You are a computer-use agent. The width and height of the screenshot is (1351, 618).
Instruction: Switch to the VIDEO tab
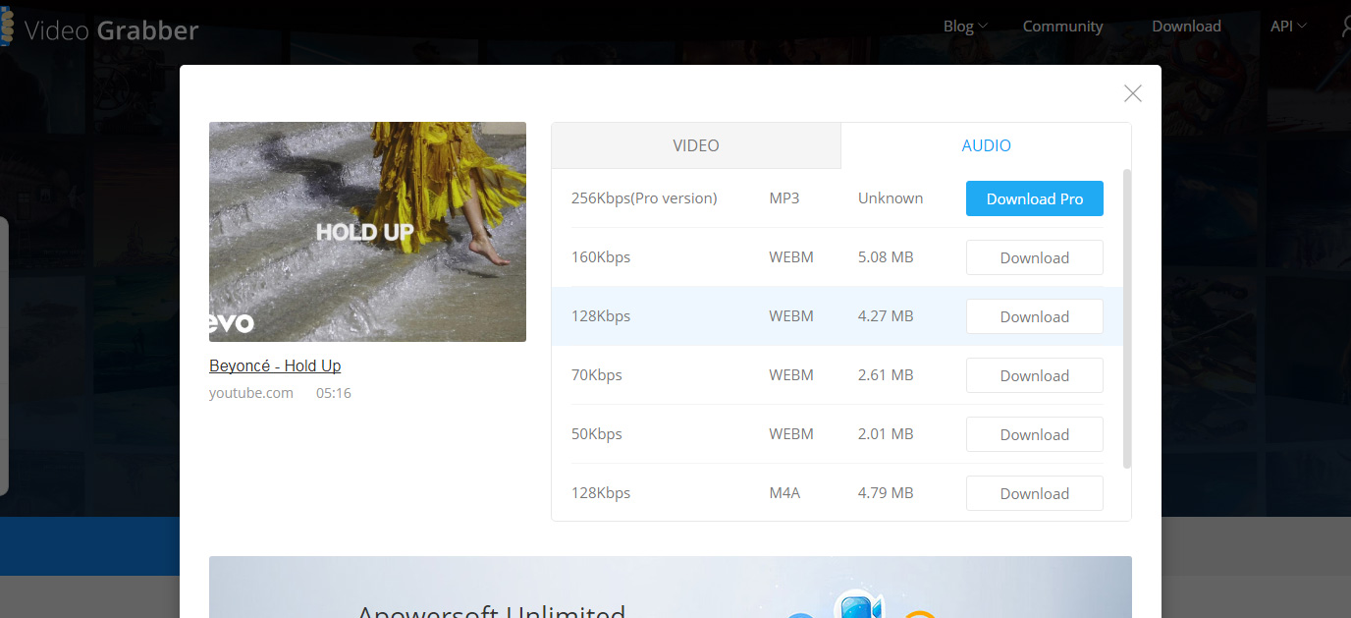pyautogui.click(x=696, y=144)
